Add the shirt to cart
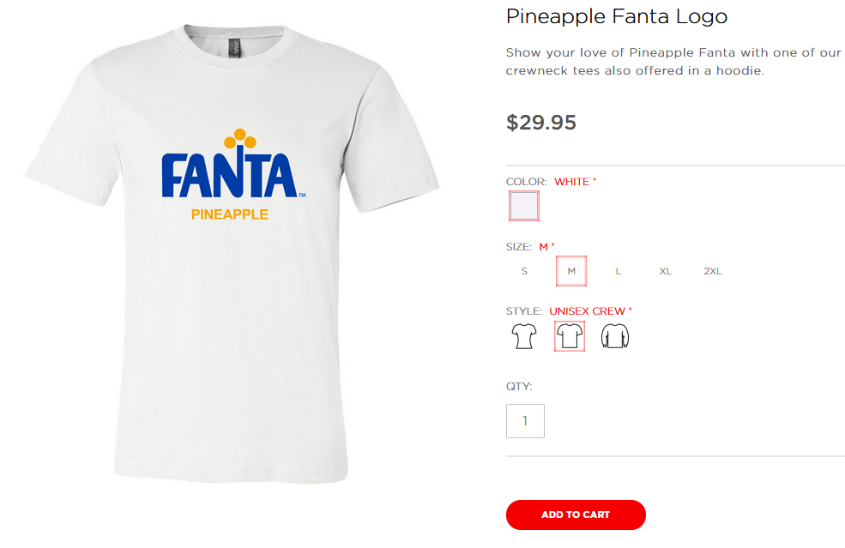 tap(576, 515)
